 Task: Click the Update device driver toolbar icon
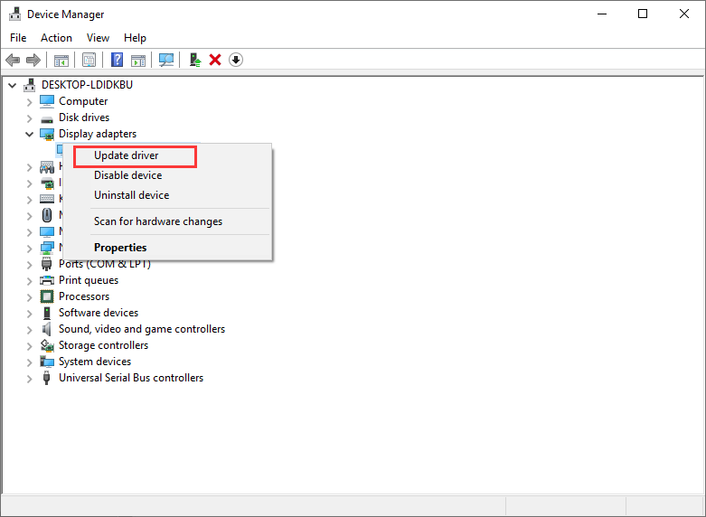tap(194, 60)
